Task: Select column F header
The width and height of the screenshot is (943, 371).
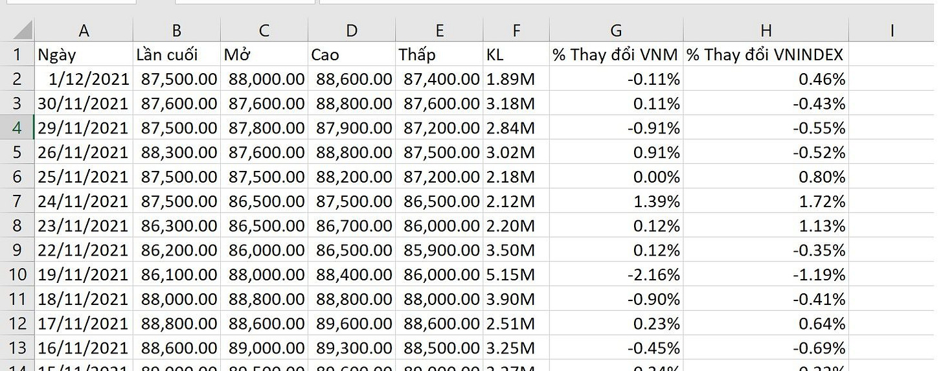Action: coord(516,30)
